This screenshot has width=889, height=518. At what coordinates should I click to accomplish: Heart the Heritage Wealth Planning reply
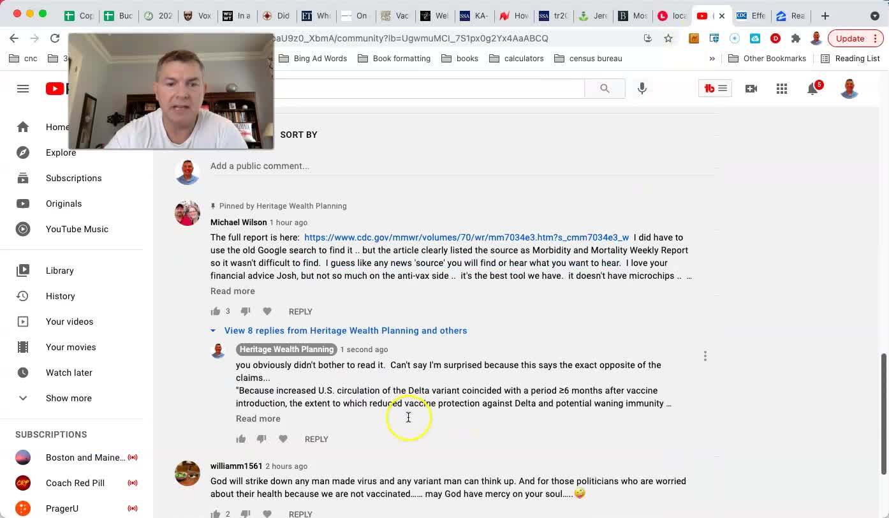point(283,439)
